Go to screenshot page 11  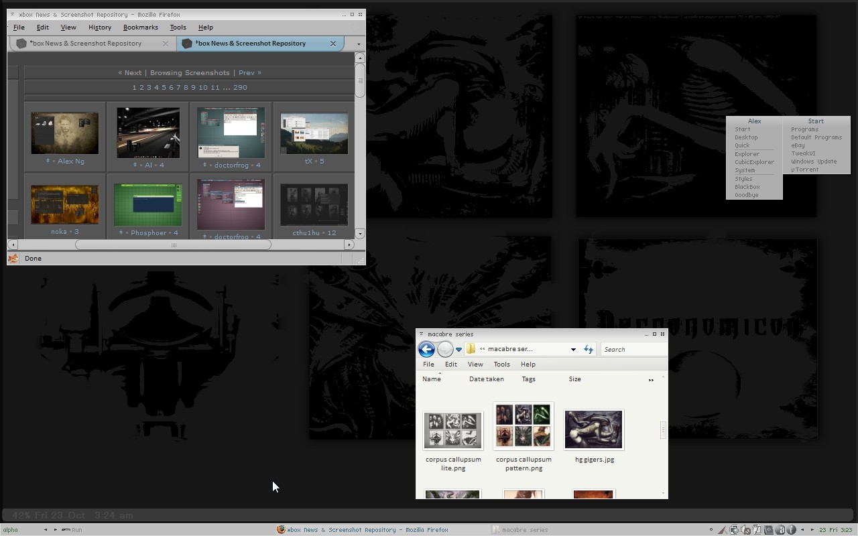[x=214, y=87]
